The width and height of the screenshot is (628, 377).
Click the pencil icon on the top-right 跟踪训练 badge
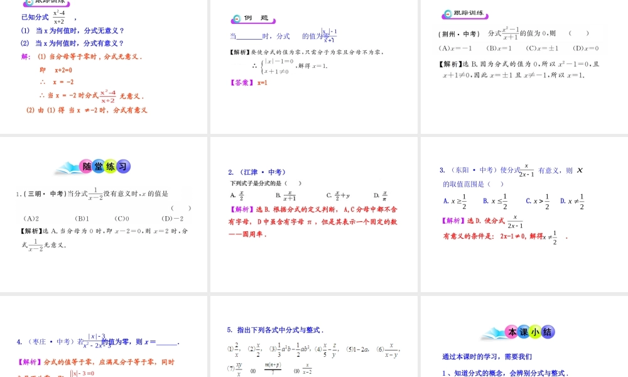(x=448, y=13)
